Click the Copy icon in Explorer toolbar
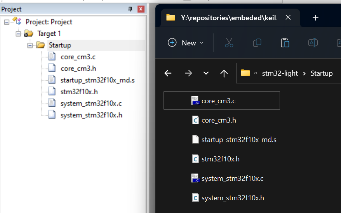 click(257, 43)
